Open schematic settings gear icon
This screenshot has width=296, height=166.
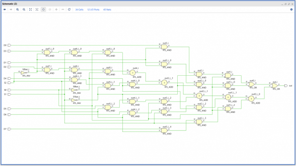point(291,9)
